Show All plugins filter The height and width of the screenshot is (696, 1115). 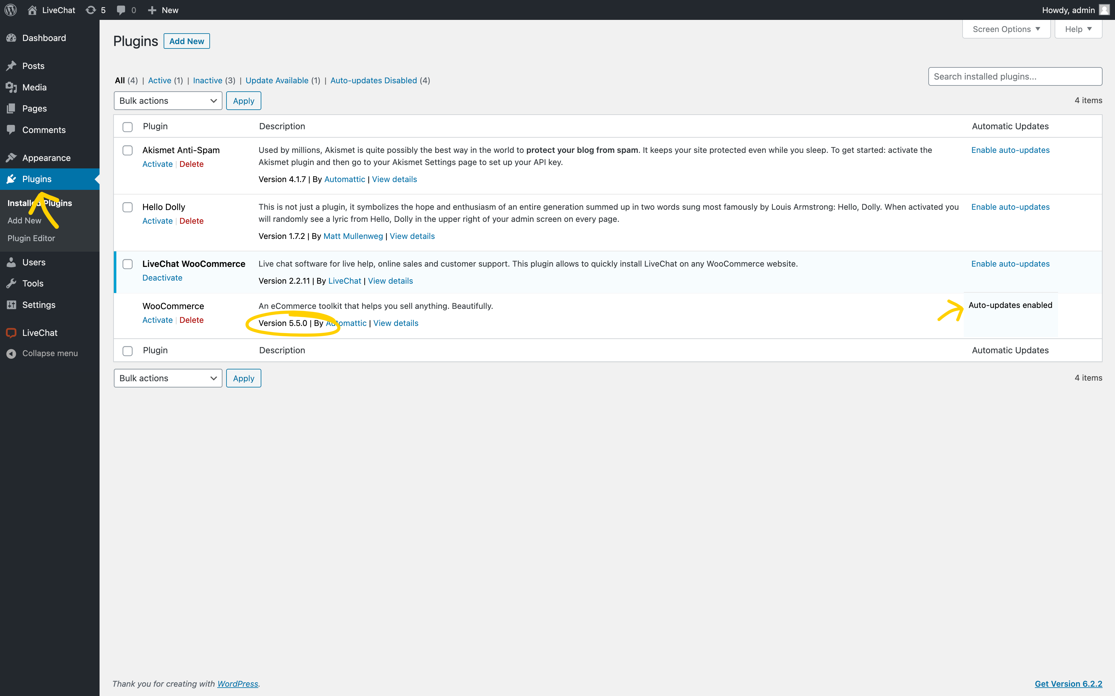click(x=120, y=80)
